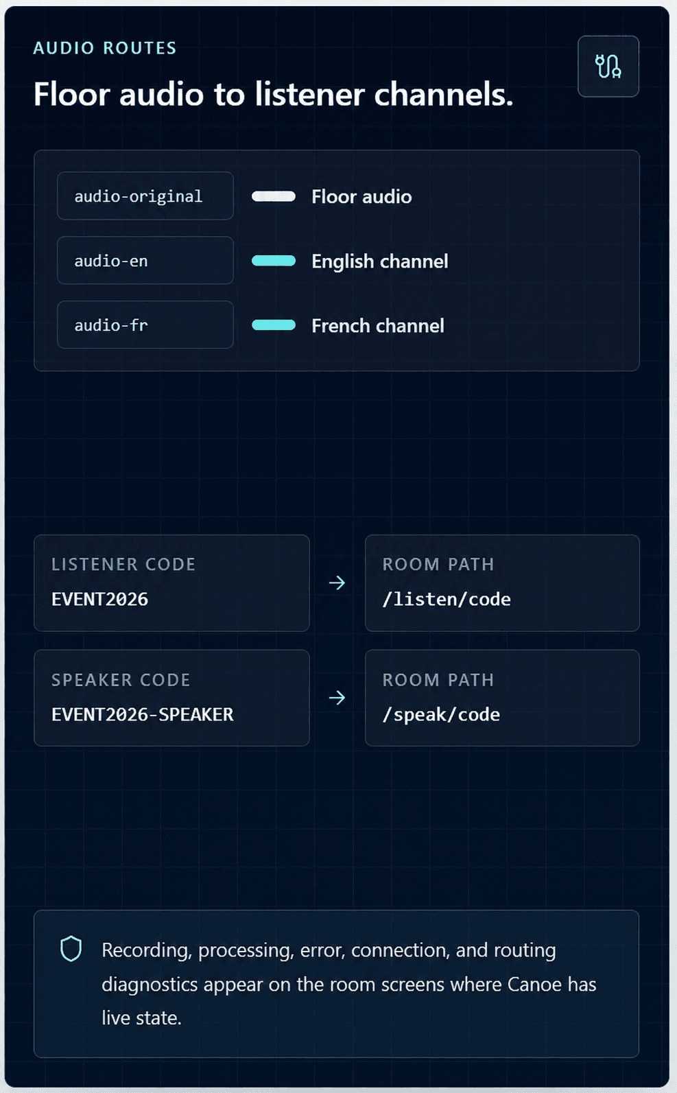Click the EVENT2026 listener code value
This screenshot has width=677, height=1093.
point(100,599)
